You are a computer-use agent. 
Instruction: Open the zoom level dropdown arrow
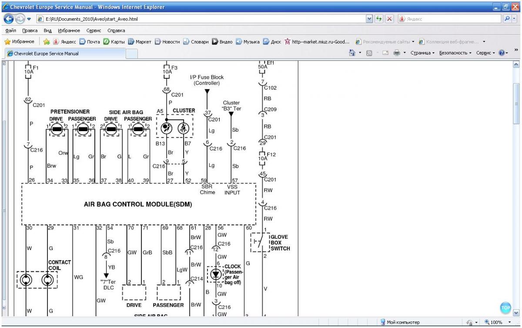coord(509,322)
